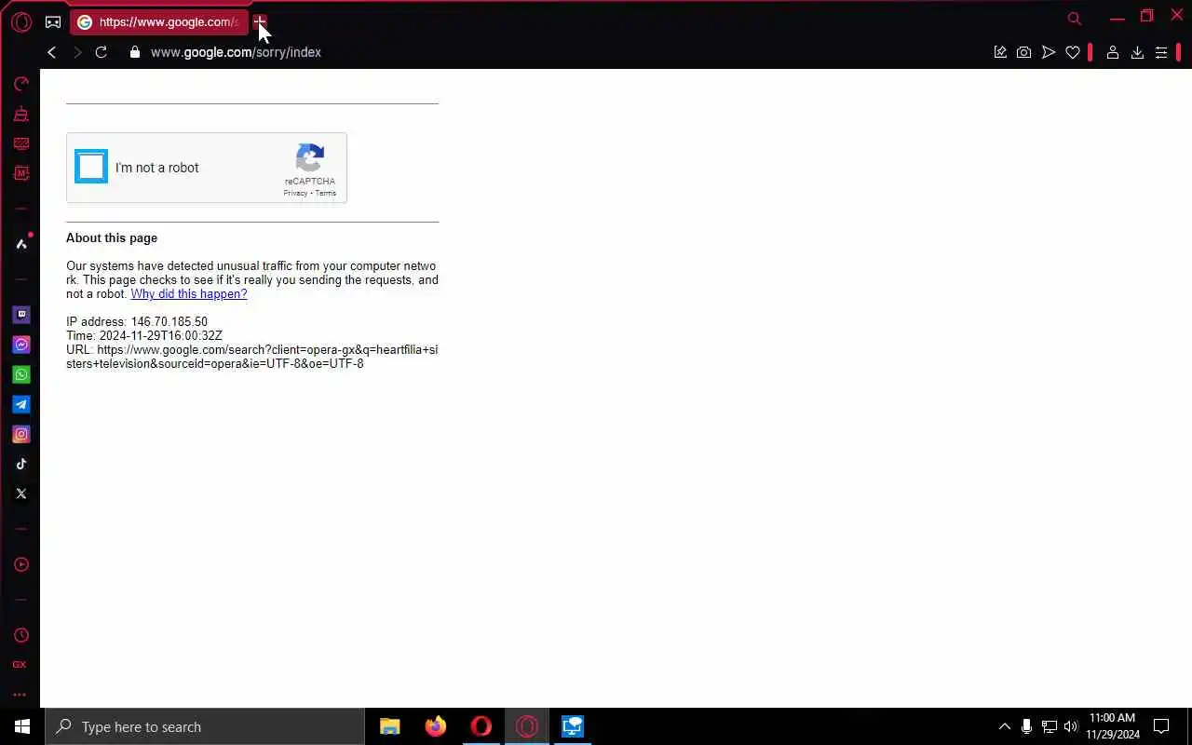The width and height of the screenshot is (1192, 745).
Task: Open GX Cleaner broom icon
Action: coord(20,114)
